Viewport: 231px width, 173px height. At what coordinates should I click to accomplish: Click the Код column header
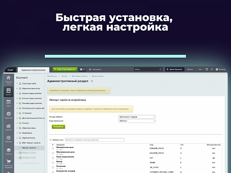pyautogui.click(x=151, y=145)
